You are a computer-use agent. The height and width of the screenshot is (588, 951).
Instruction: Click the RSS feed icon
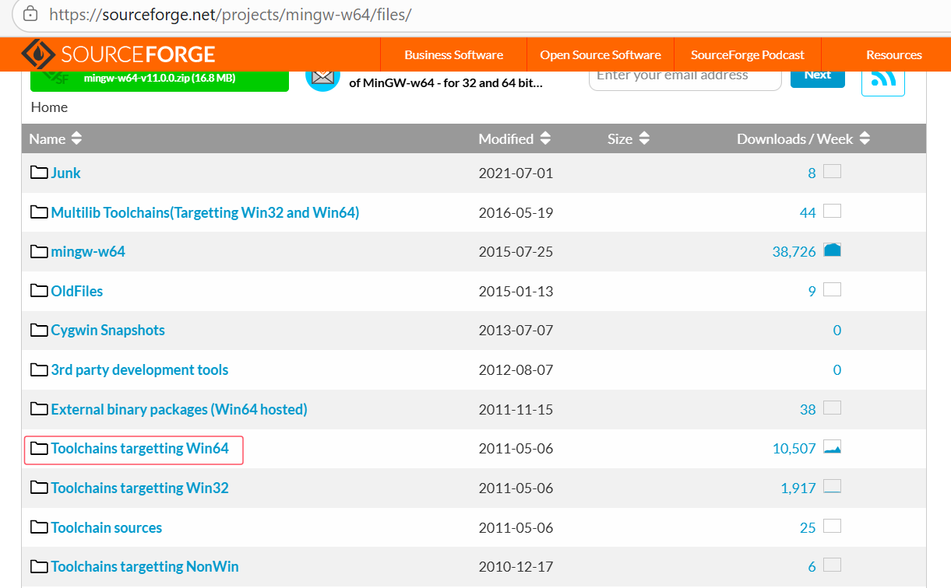[x=882, y=79]
